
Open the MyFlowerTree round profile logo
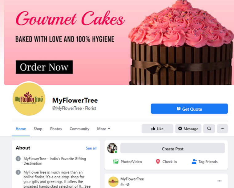pos(29,99)
